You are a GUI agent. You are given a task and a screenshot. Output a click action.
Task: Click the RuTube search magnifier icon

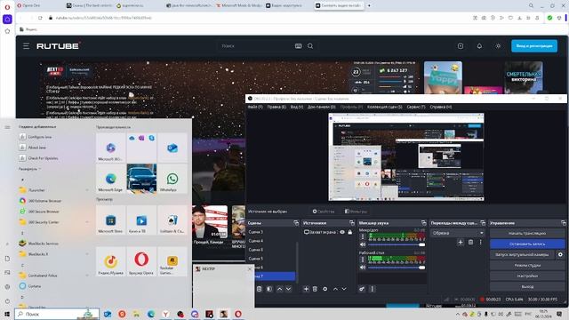310,46
